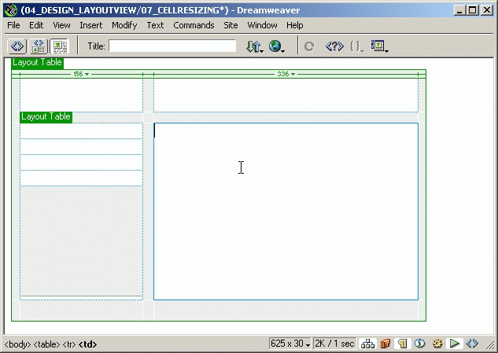Open the window size 625 x 30 dropdown
The width and height of the screenshot is (498, 353).
[290, 344]
